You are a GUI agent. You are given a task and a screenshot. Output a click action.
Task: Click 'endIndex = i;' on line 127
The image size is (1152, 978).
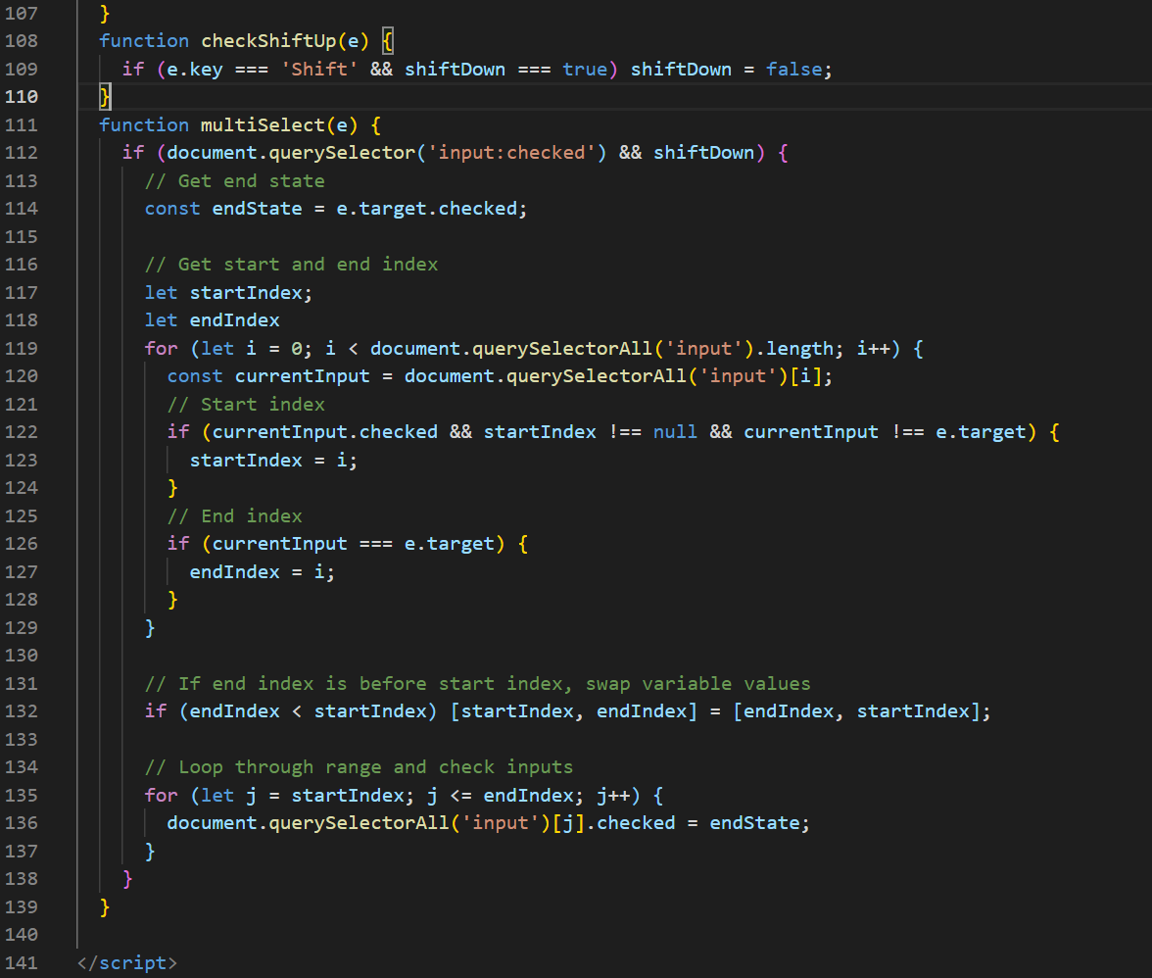(263, 571)
